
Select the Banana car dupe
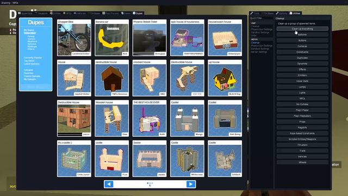tap(112, 38)
